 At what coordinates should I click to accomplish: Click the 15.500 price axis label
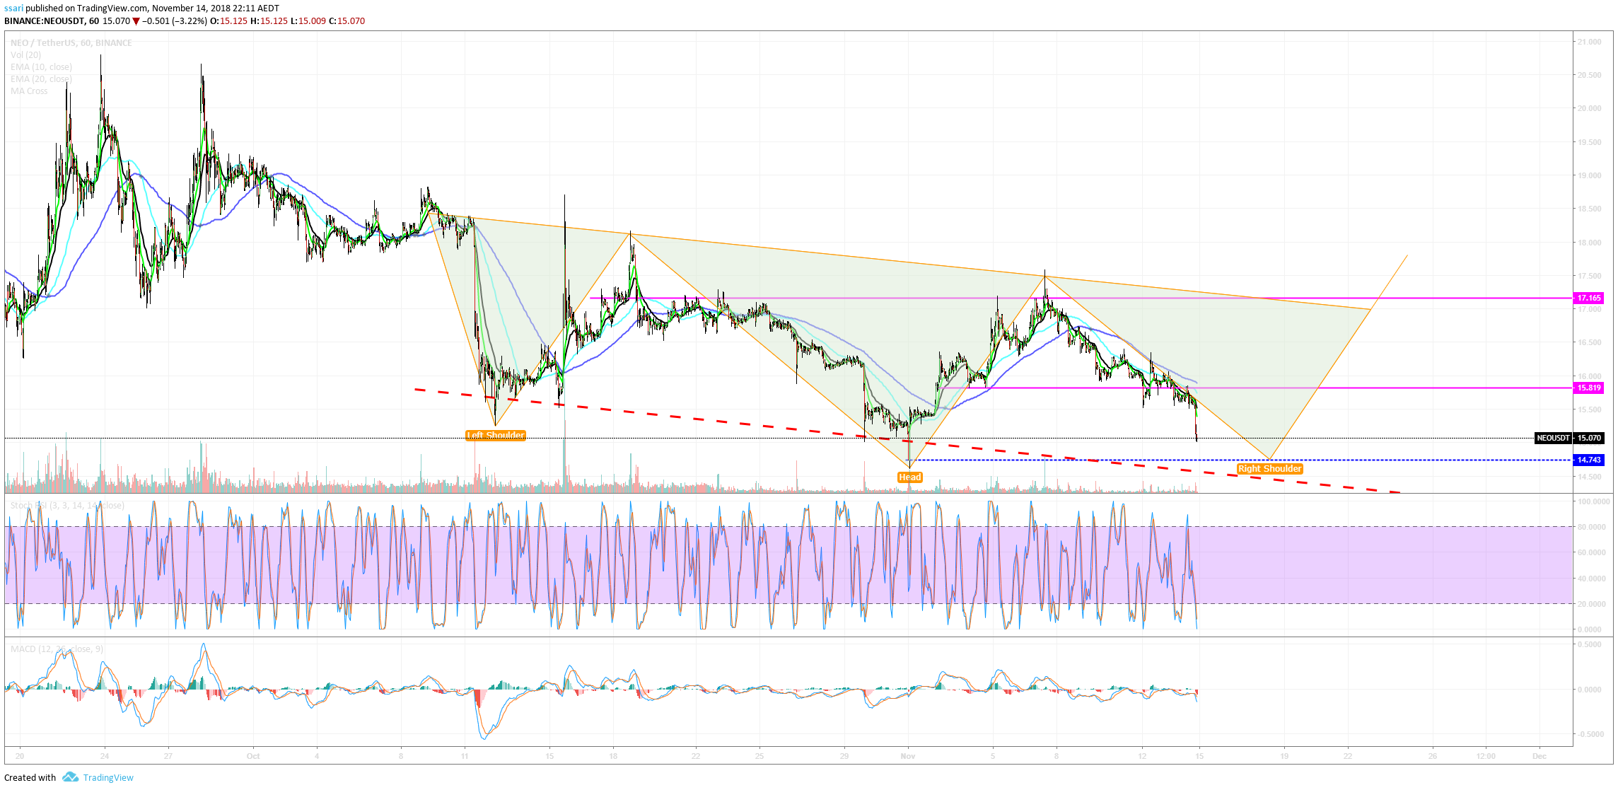pos(1589,410)
